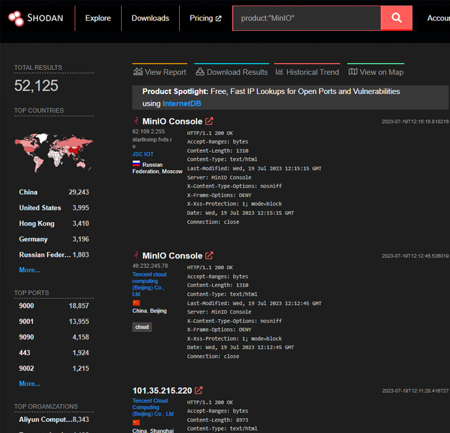The width and height of the screenshot is (450, 433).
Task: Filter by Aliyun Computing organization
Action: point(54,419)
